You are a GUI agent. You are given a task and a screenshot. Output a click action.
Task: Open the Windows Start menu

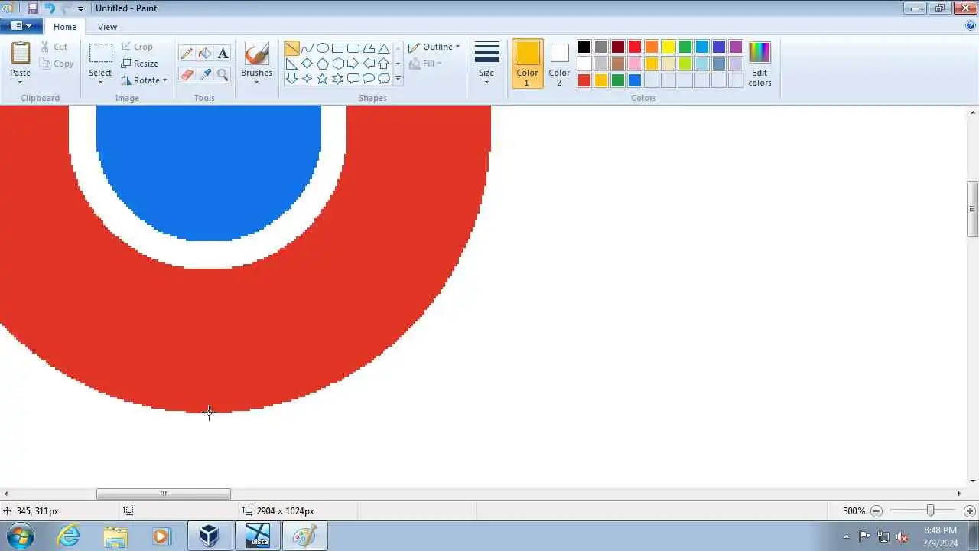pos(20,536)
